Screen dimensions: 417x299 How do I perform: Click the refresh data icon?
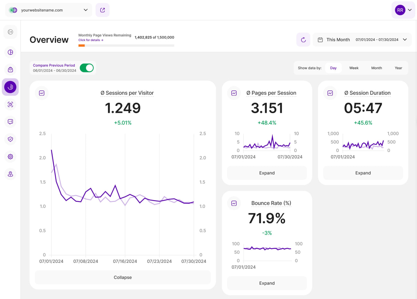tap(303, 40)
